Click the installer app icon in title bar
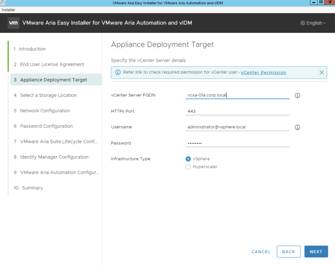The height and width of the screenshot is (265, 335). [3, 3]
